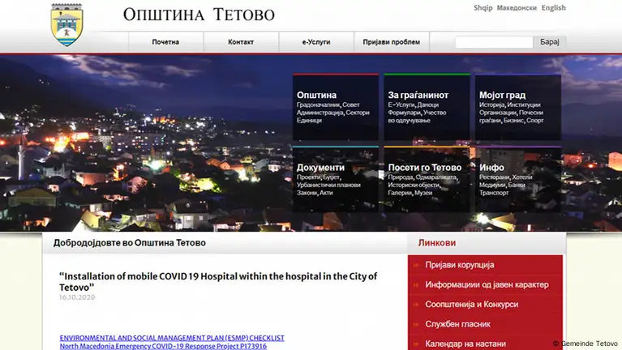Go to е-Услуги in navigation bar

tap(316, 42)
